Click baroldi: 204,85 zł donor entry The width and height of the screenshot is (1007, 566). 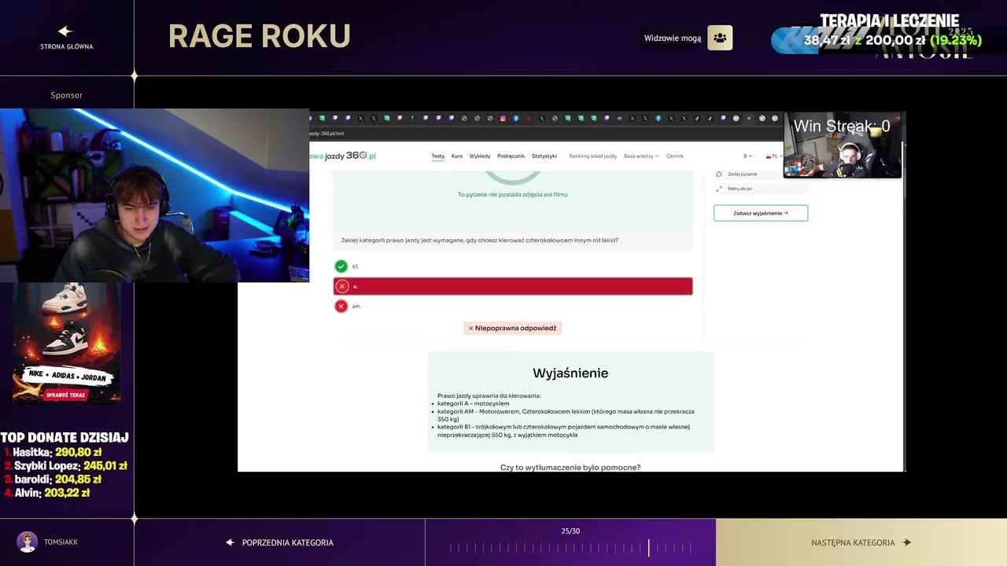point(53,479)
